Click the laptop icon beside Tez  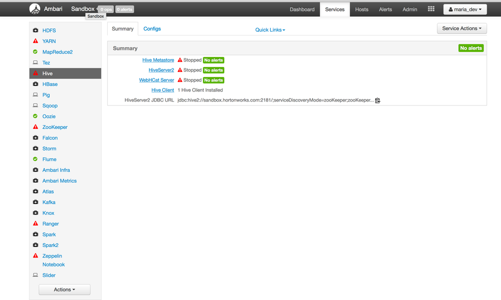tap(36, 62)
